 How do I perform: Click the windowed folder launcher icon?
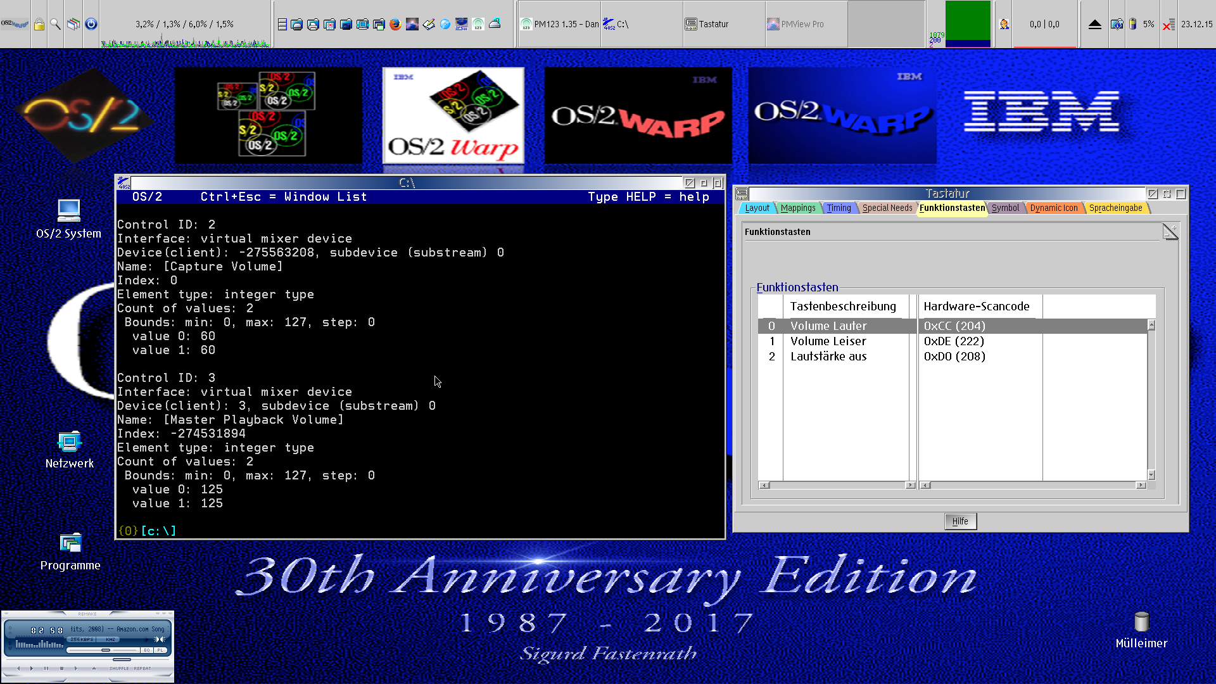[x=379, y=24]
